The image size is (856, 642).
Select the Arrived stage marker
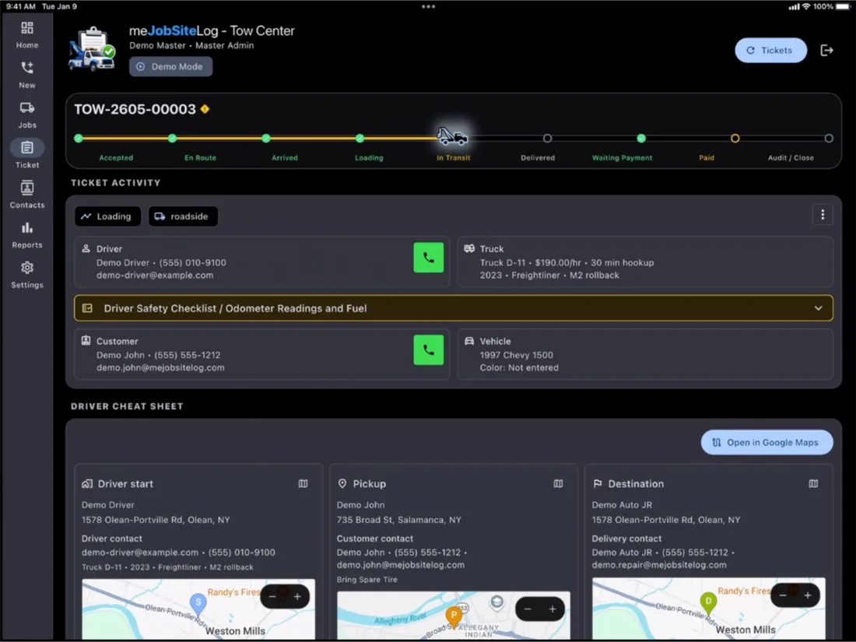266,139
